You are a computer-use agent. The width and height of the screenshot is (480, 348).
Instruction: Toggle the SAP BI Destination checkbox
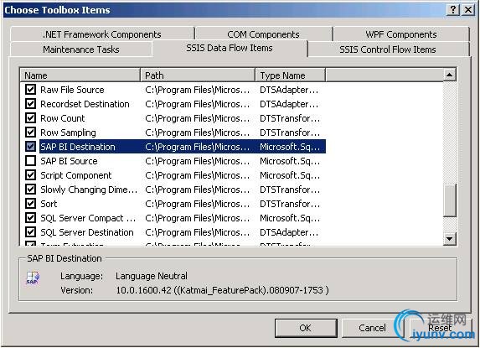(30, 147)
